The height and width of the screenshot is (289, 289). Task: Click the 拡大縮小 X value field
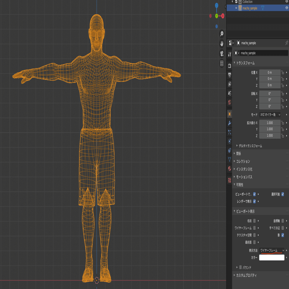coord(269,123)
